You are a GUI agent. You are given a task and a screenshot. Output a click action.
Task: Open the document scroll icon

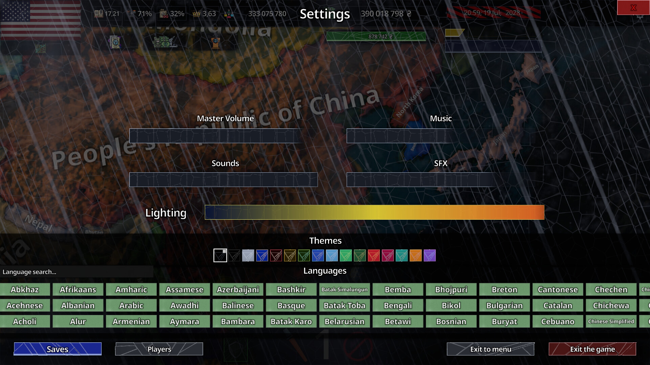(115, 42)
